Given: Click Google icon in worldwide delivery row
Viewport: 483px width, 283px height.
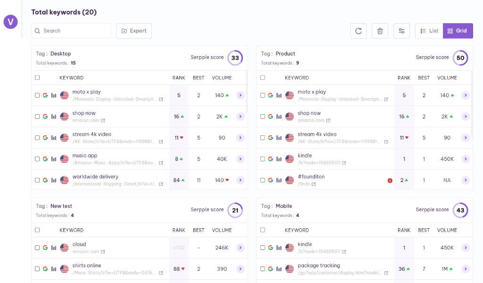Looking at the screenshot, I should [45, 180].
